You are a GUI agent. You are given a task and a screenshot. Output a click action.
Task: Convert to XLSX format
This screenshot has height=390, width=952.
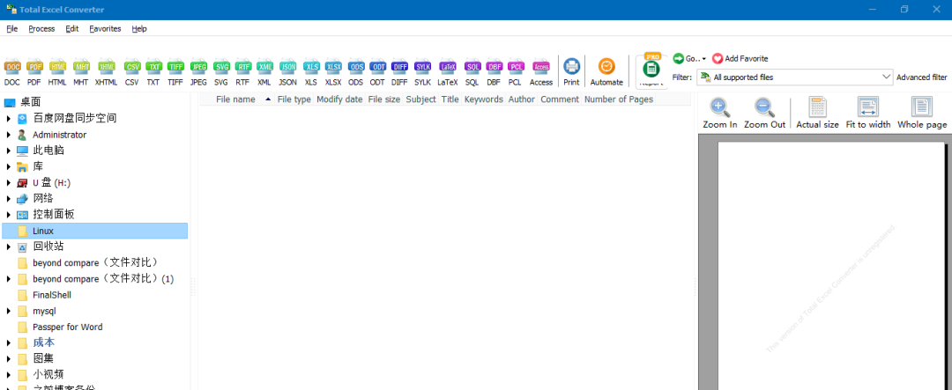tap(333, 73)
